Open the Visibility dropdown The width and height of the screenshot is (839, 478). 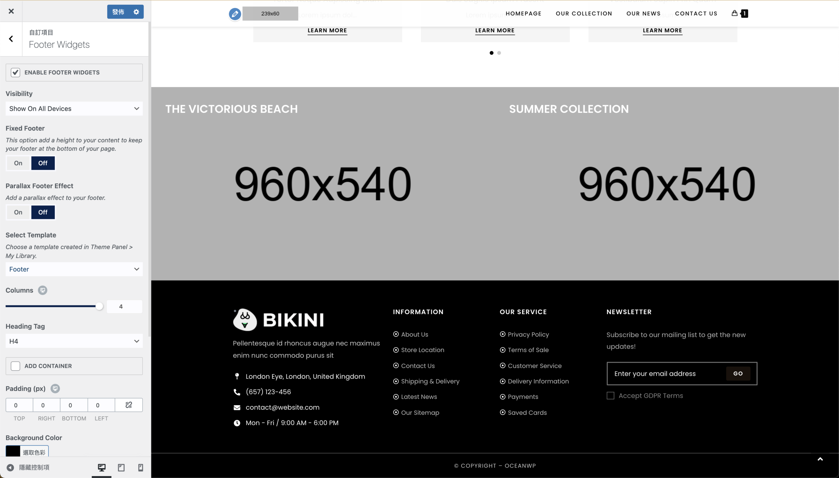[x=74, y=109]
